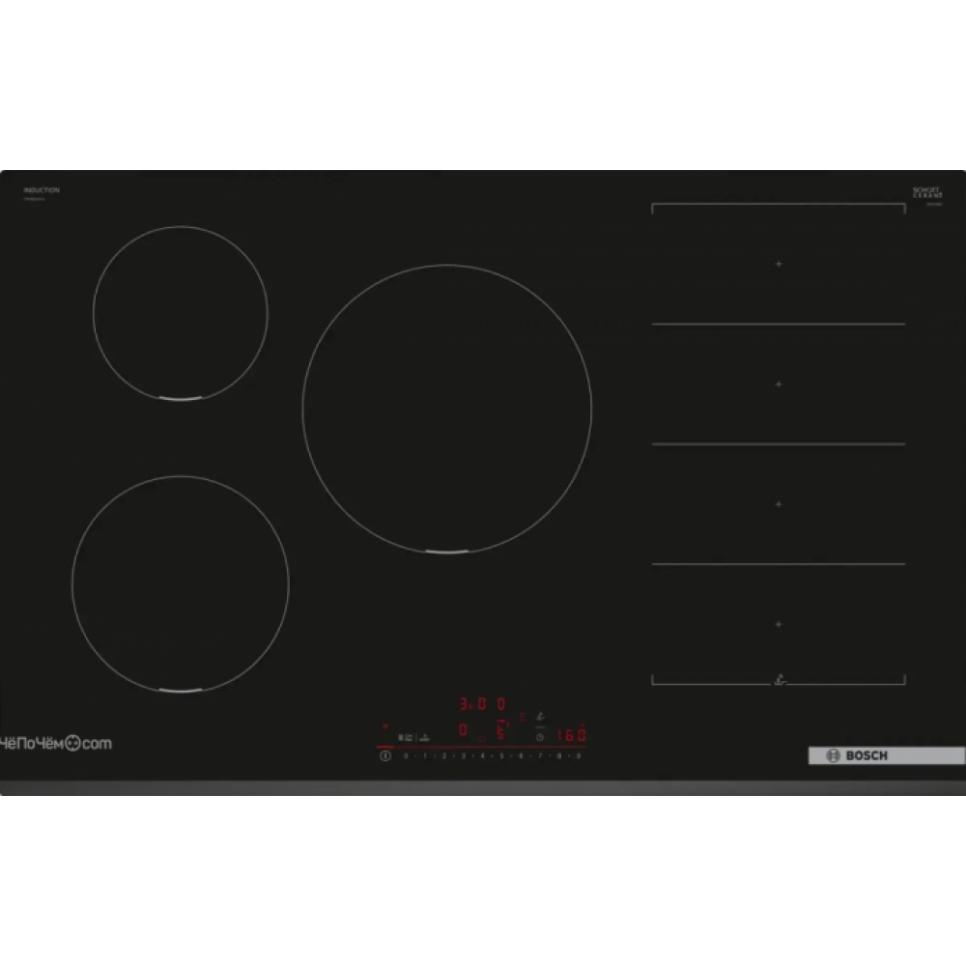Tap the pan symbol on the flex zone's bottom edge

[780, 680]
